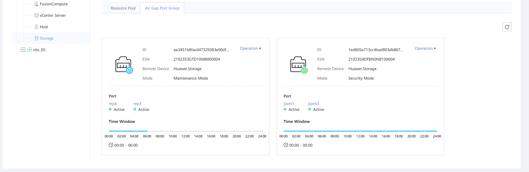Viewport: 529px width, 172px height.
Task: Select Storage in the navigation tree
Action: 47,38
